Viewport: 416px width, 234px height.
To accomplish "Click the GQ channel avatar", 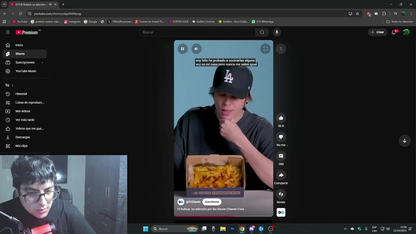I will [x=181, y=202].
